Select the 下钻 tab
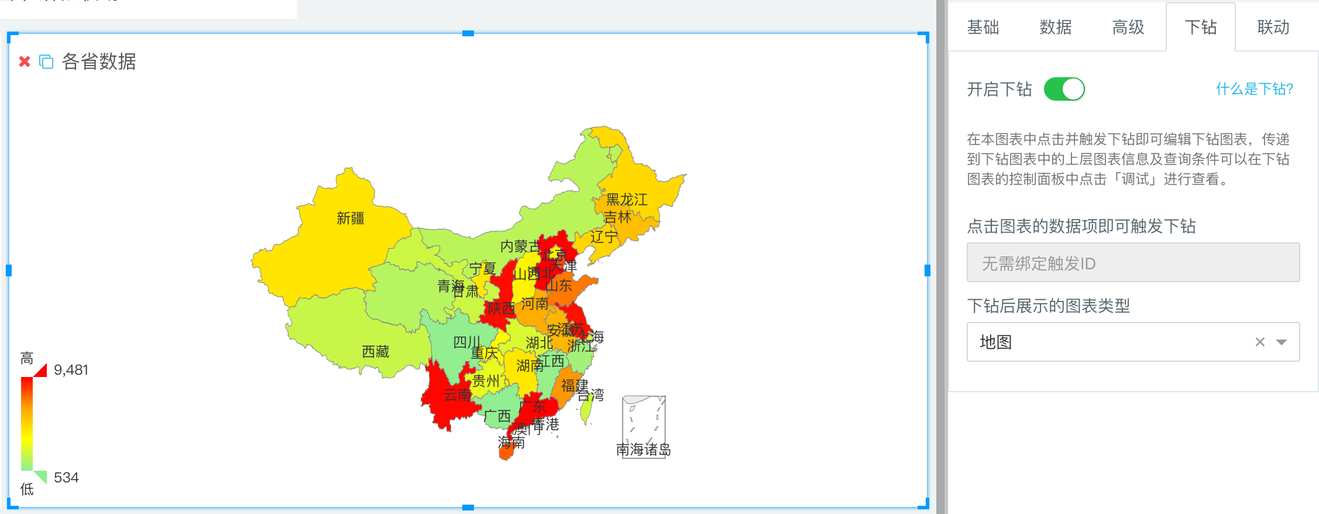 (x=1201, y=27)
